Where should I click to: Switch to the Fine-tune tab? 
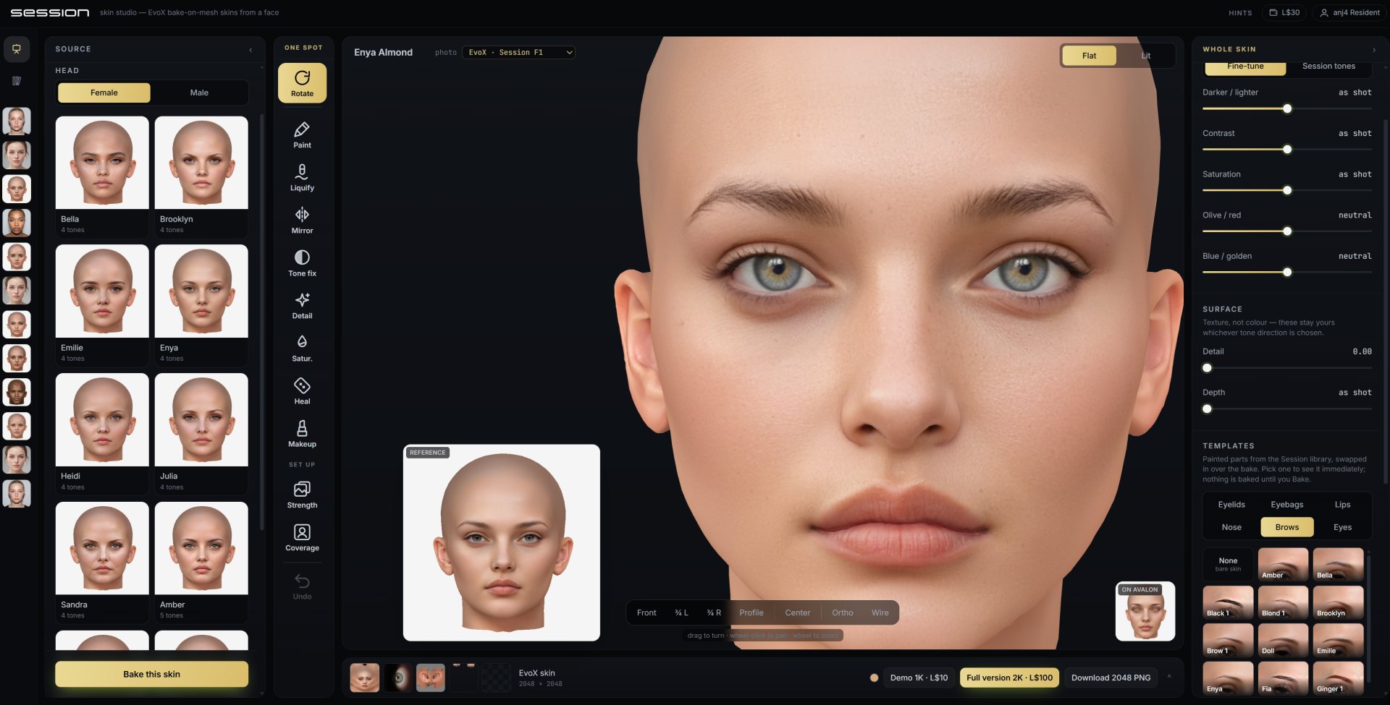pos(1245,67)
